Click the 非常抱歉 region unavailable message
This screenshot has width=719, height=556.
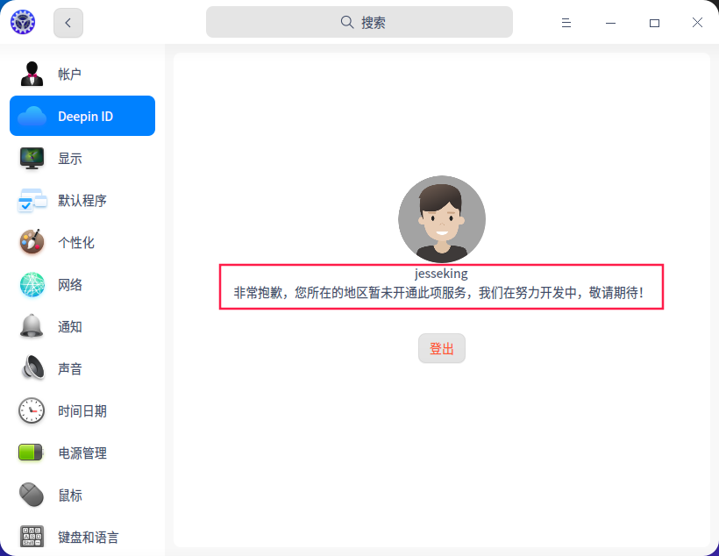pyautogui.click(x=438, y=293)
